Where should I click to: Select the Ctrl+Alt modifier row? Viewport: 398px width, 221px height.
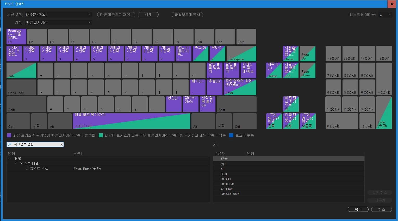(289, 179)
